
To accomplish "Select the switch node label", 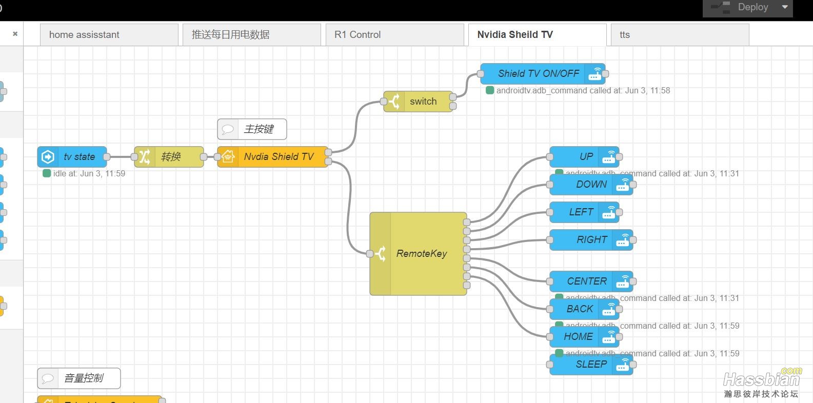I will tap(423, 102).
